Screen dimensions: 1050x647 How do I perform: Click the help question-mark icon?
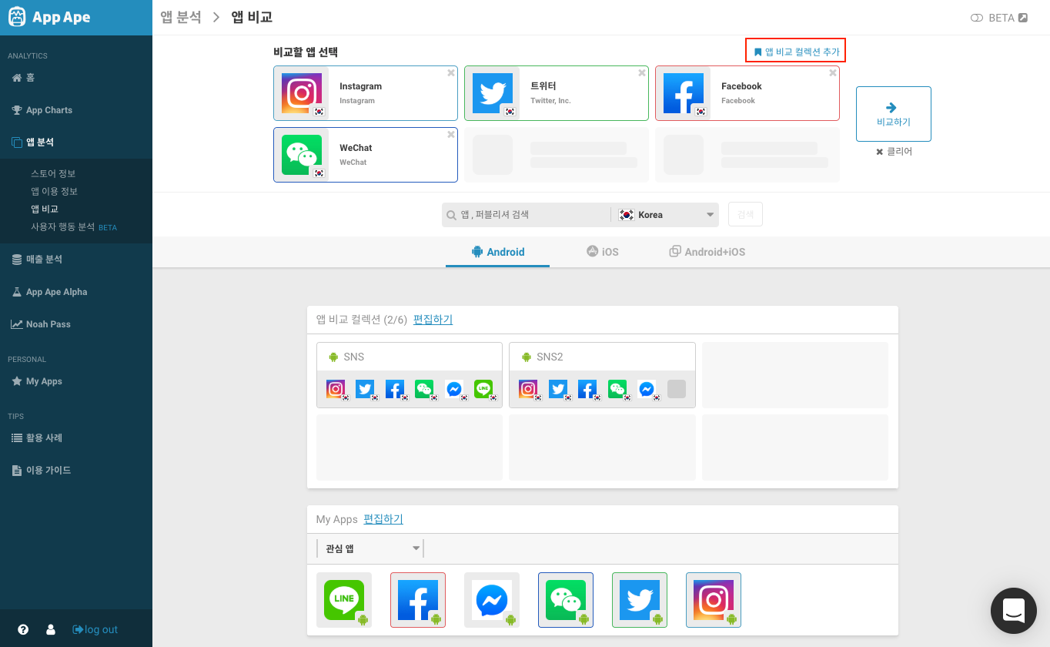23,629
